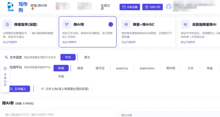This screenshot has width=220, height=117.
Task: Click the cloud upload icon in 文件上传
Action: 42,89
